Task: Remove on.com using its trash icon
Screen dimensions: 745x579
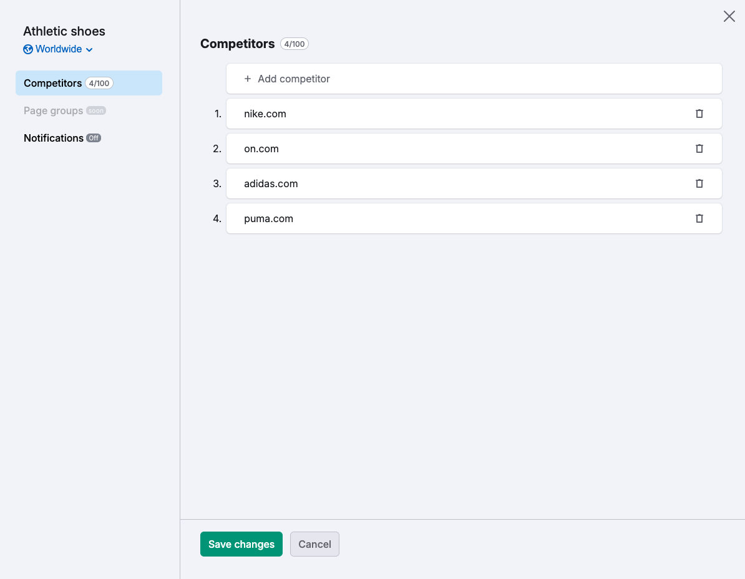Action: [699, 148]
